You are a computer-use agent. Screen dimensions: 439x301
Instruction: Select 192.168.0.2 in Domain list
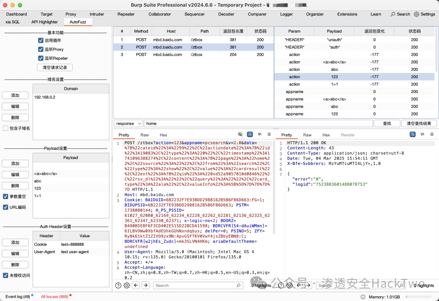coord(71,97)
